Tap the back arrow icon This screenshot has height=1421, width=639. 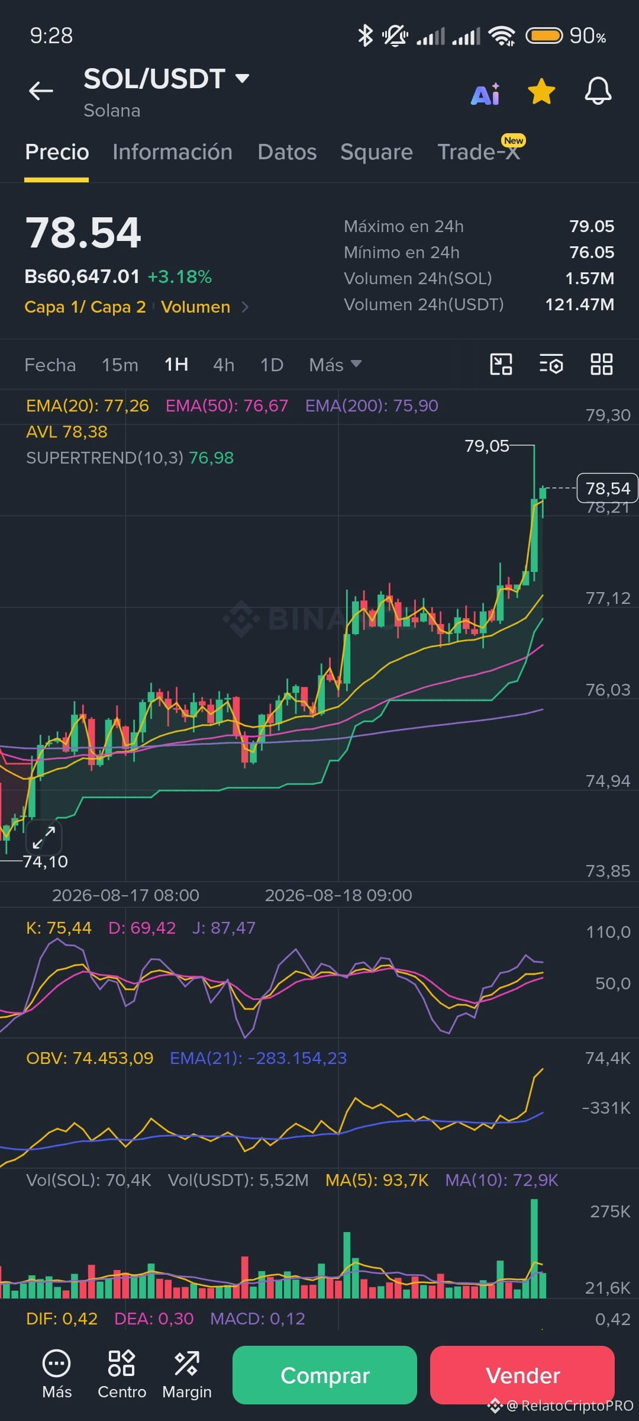click(x=41, y=91)
